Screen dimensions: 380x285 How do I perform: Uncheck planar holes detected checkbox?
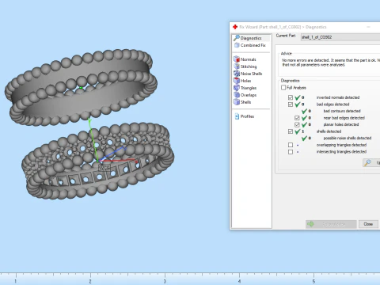point(297,124)
